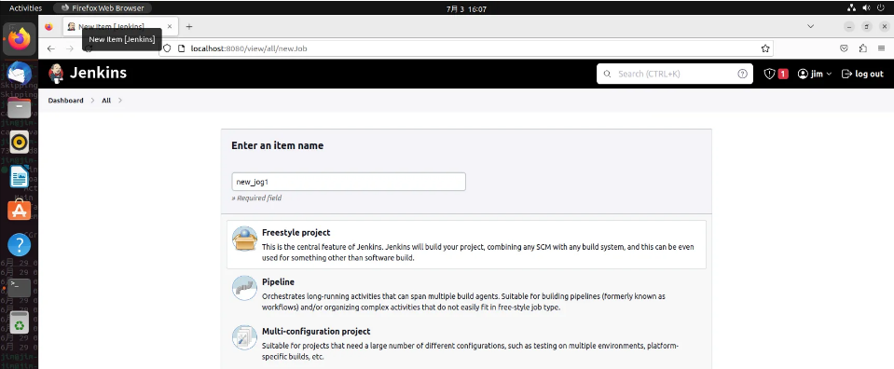
Task: Expand the All breadcrumb chevron
Action: (119, 101)
